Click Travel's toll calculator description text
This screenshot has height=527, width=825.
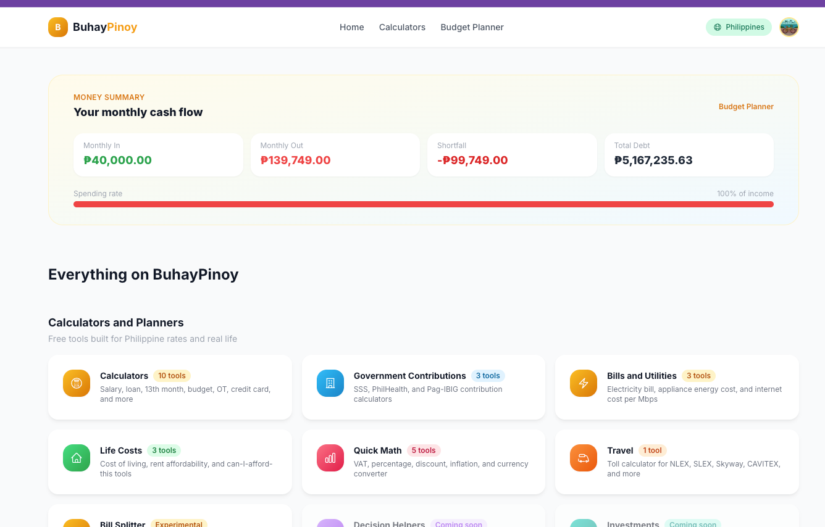pyautogui.click(x=693, y=469)
